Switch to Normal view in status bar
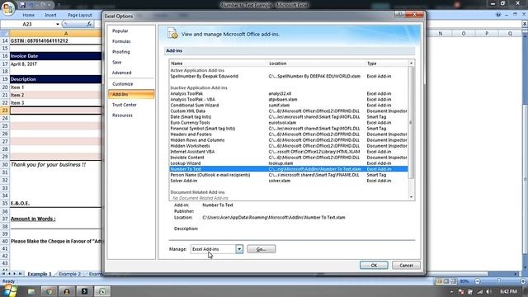Image resolution: width=528 pixels, height=297 pixels. pyautogui.click(x=439, y=281)
